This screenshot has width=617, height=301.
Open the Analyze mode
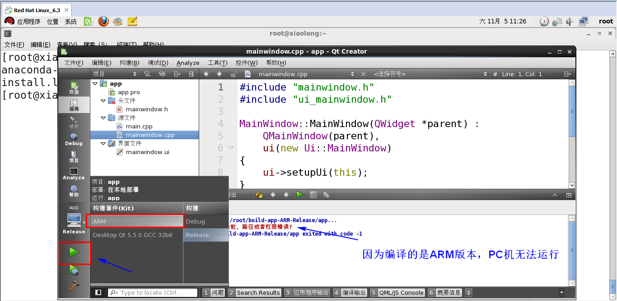pyautogui.click(x=74, y=174)
